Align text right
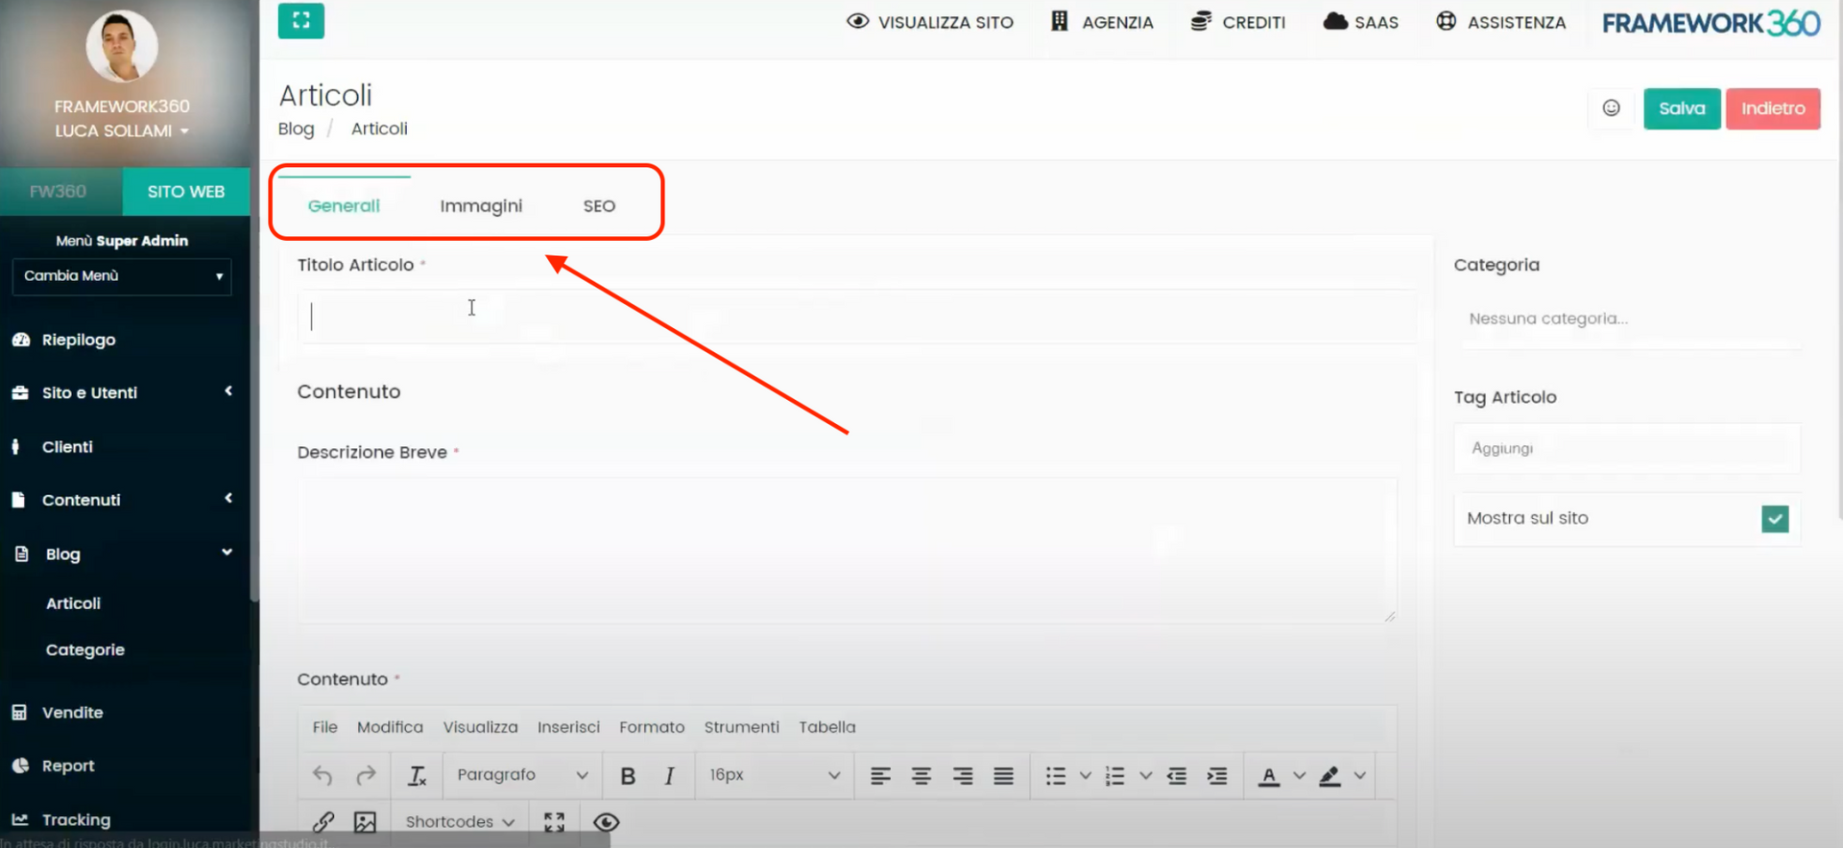The height and width of the screenshot is (848, 1843). pos(962,775)
